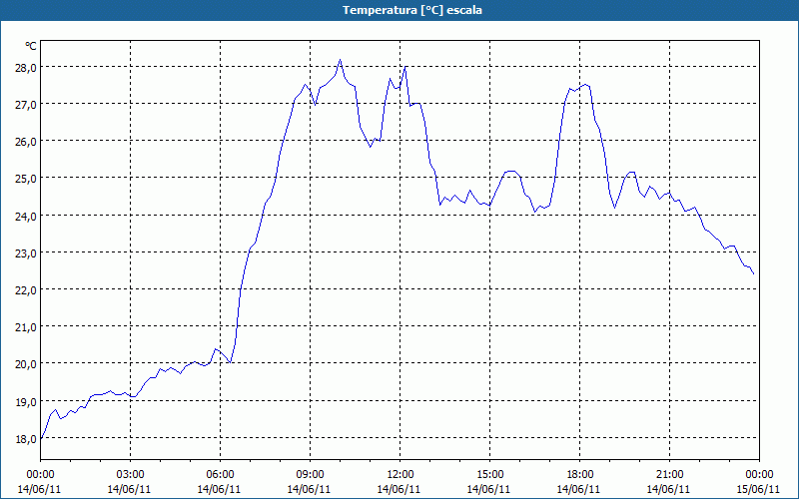This screenshot has width=799, height=499.
Task: Click the 24,0 y-axis label
Action: 25,216
